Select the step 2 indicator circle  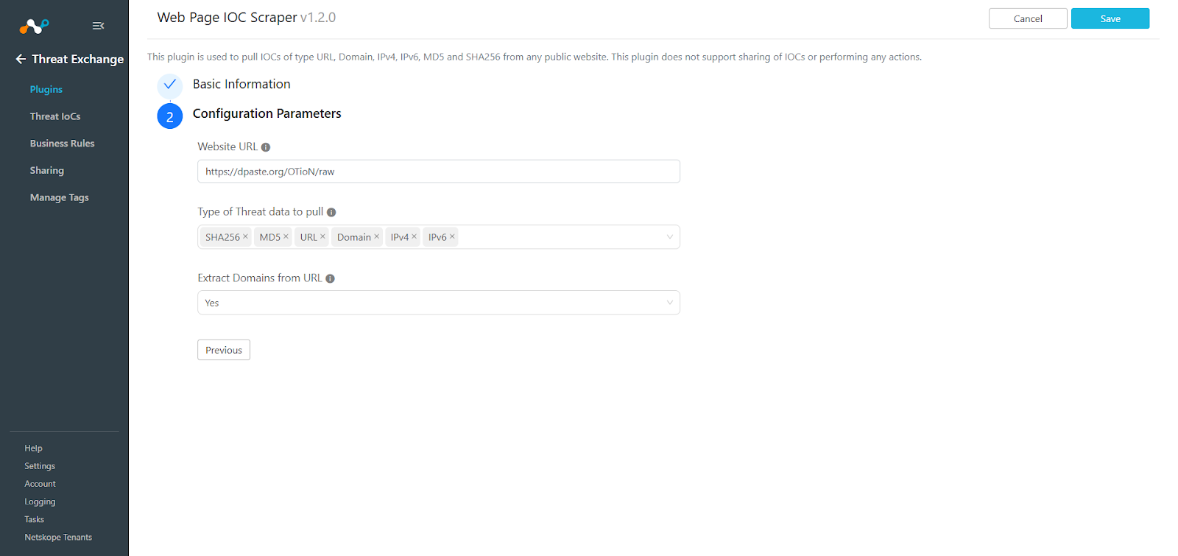tap(169, 116)
